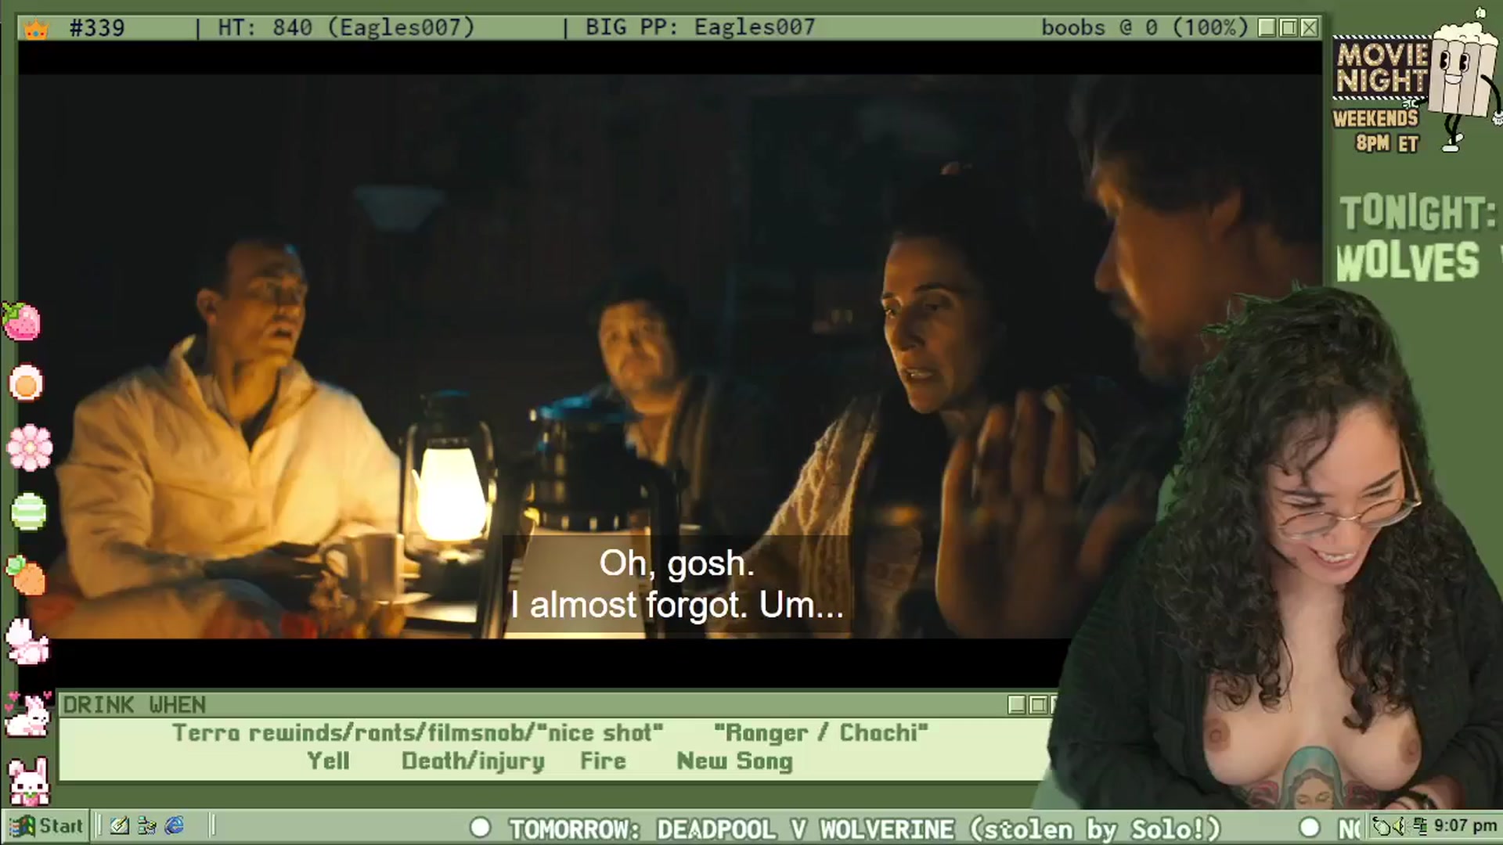Click the '(stolen by Solo!)' ticker text
Image resolution: width=1503 pixels, height=845 pixels.
point(1096,829)
